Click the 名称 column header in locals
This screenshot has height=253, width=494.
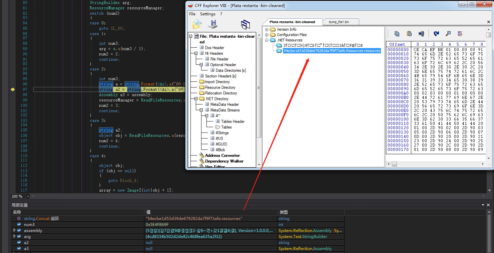(77, 212)
